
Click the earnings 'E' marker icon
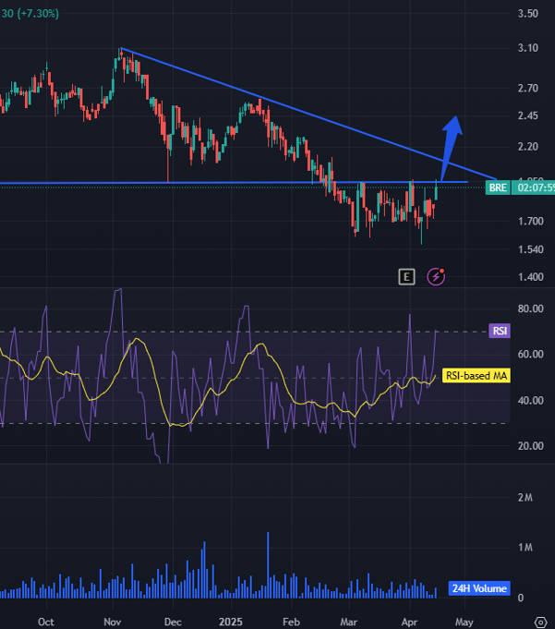(x=406, y=277)
